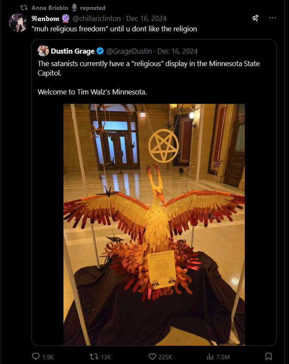Image resolution: width=289 pixels, height=364 pixels.
Task: Like the post with heart icon
Action: click(x=152, y=356)
